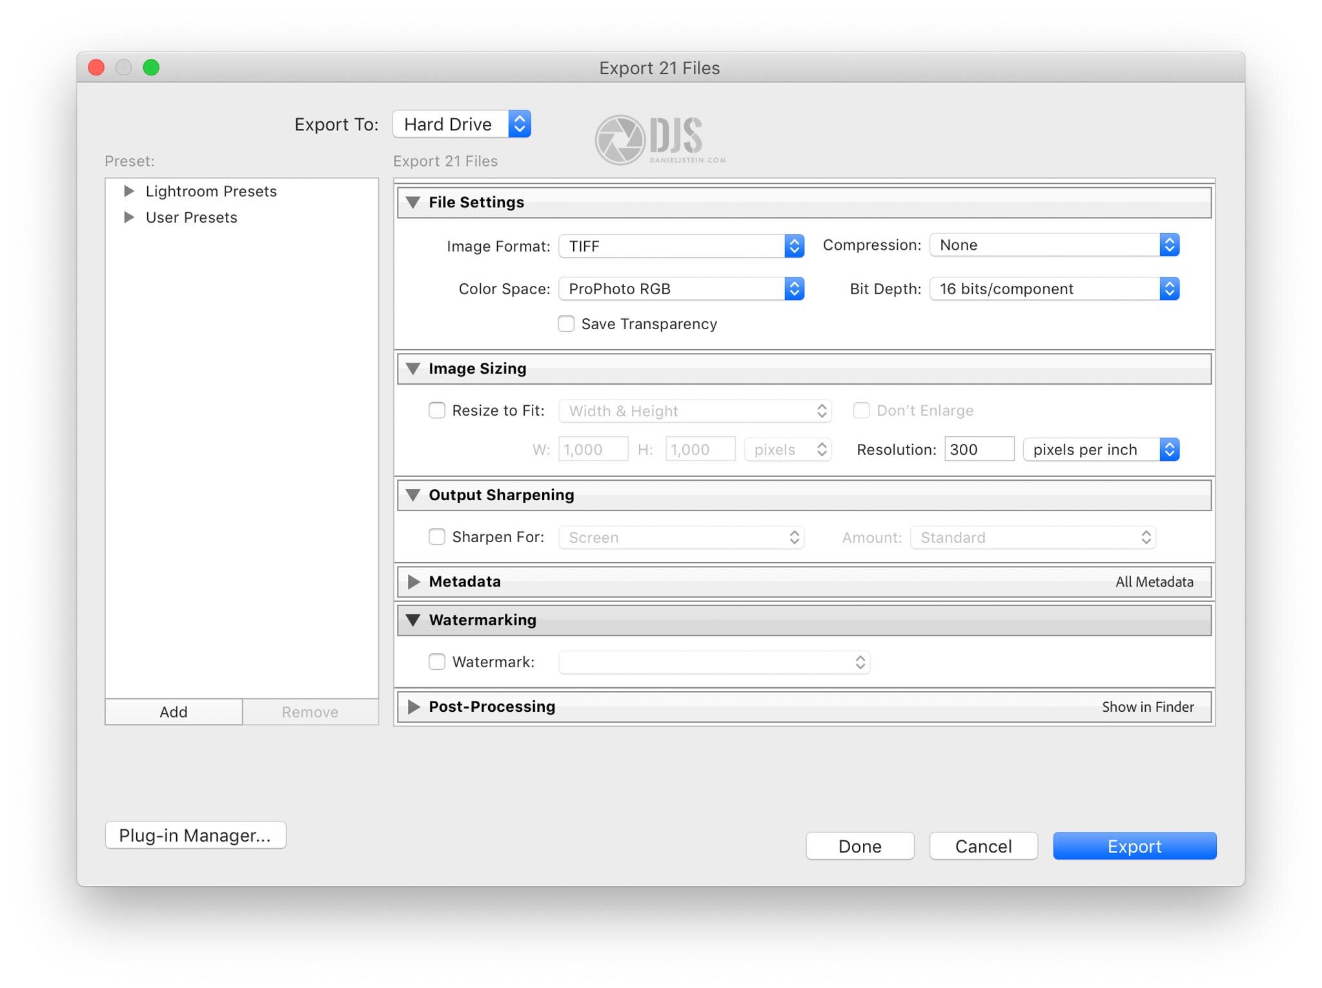Select the Lightroom Presets row
1322x988 pixels.
(x=242, y=191)
